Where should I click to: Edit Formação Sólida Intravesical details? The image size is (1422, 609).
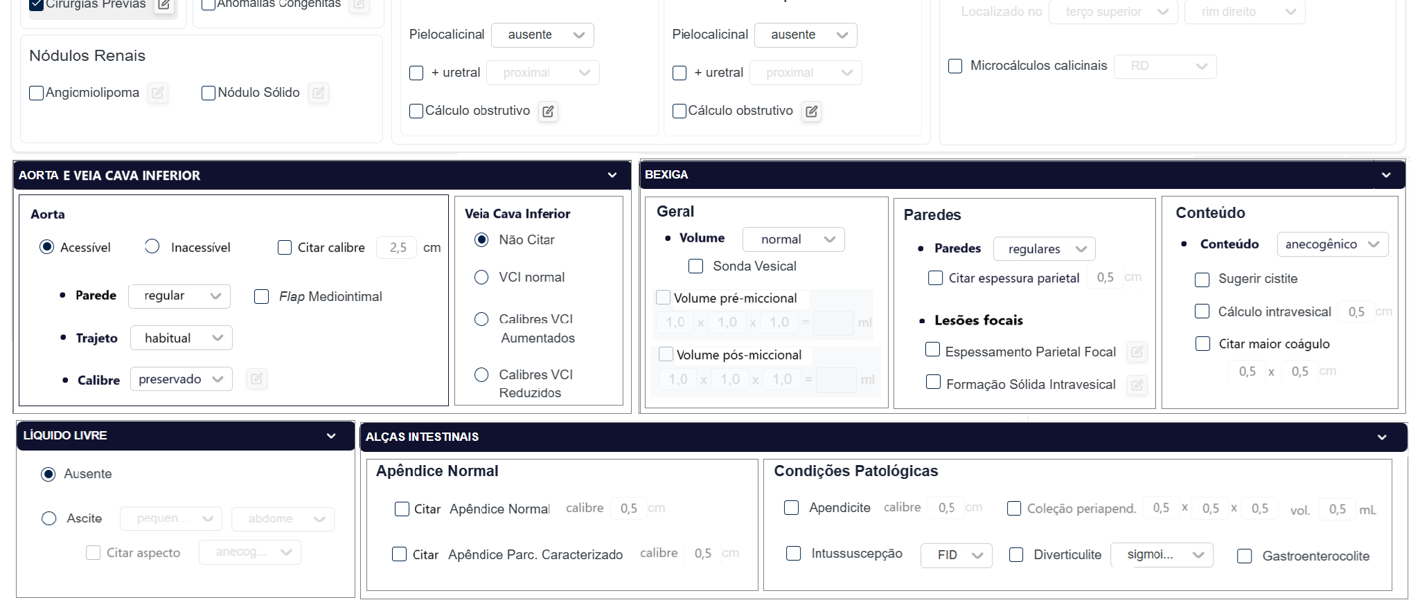[x=1137, y=385]
